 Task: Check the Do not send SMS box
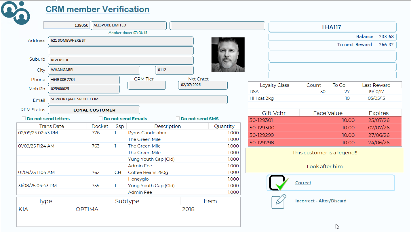(178, 118)
